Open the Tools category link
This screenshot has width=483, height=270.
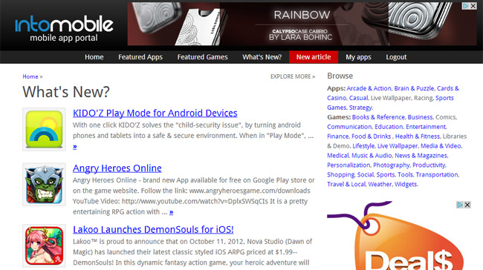tap(405, 174)
